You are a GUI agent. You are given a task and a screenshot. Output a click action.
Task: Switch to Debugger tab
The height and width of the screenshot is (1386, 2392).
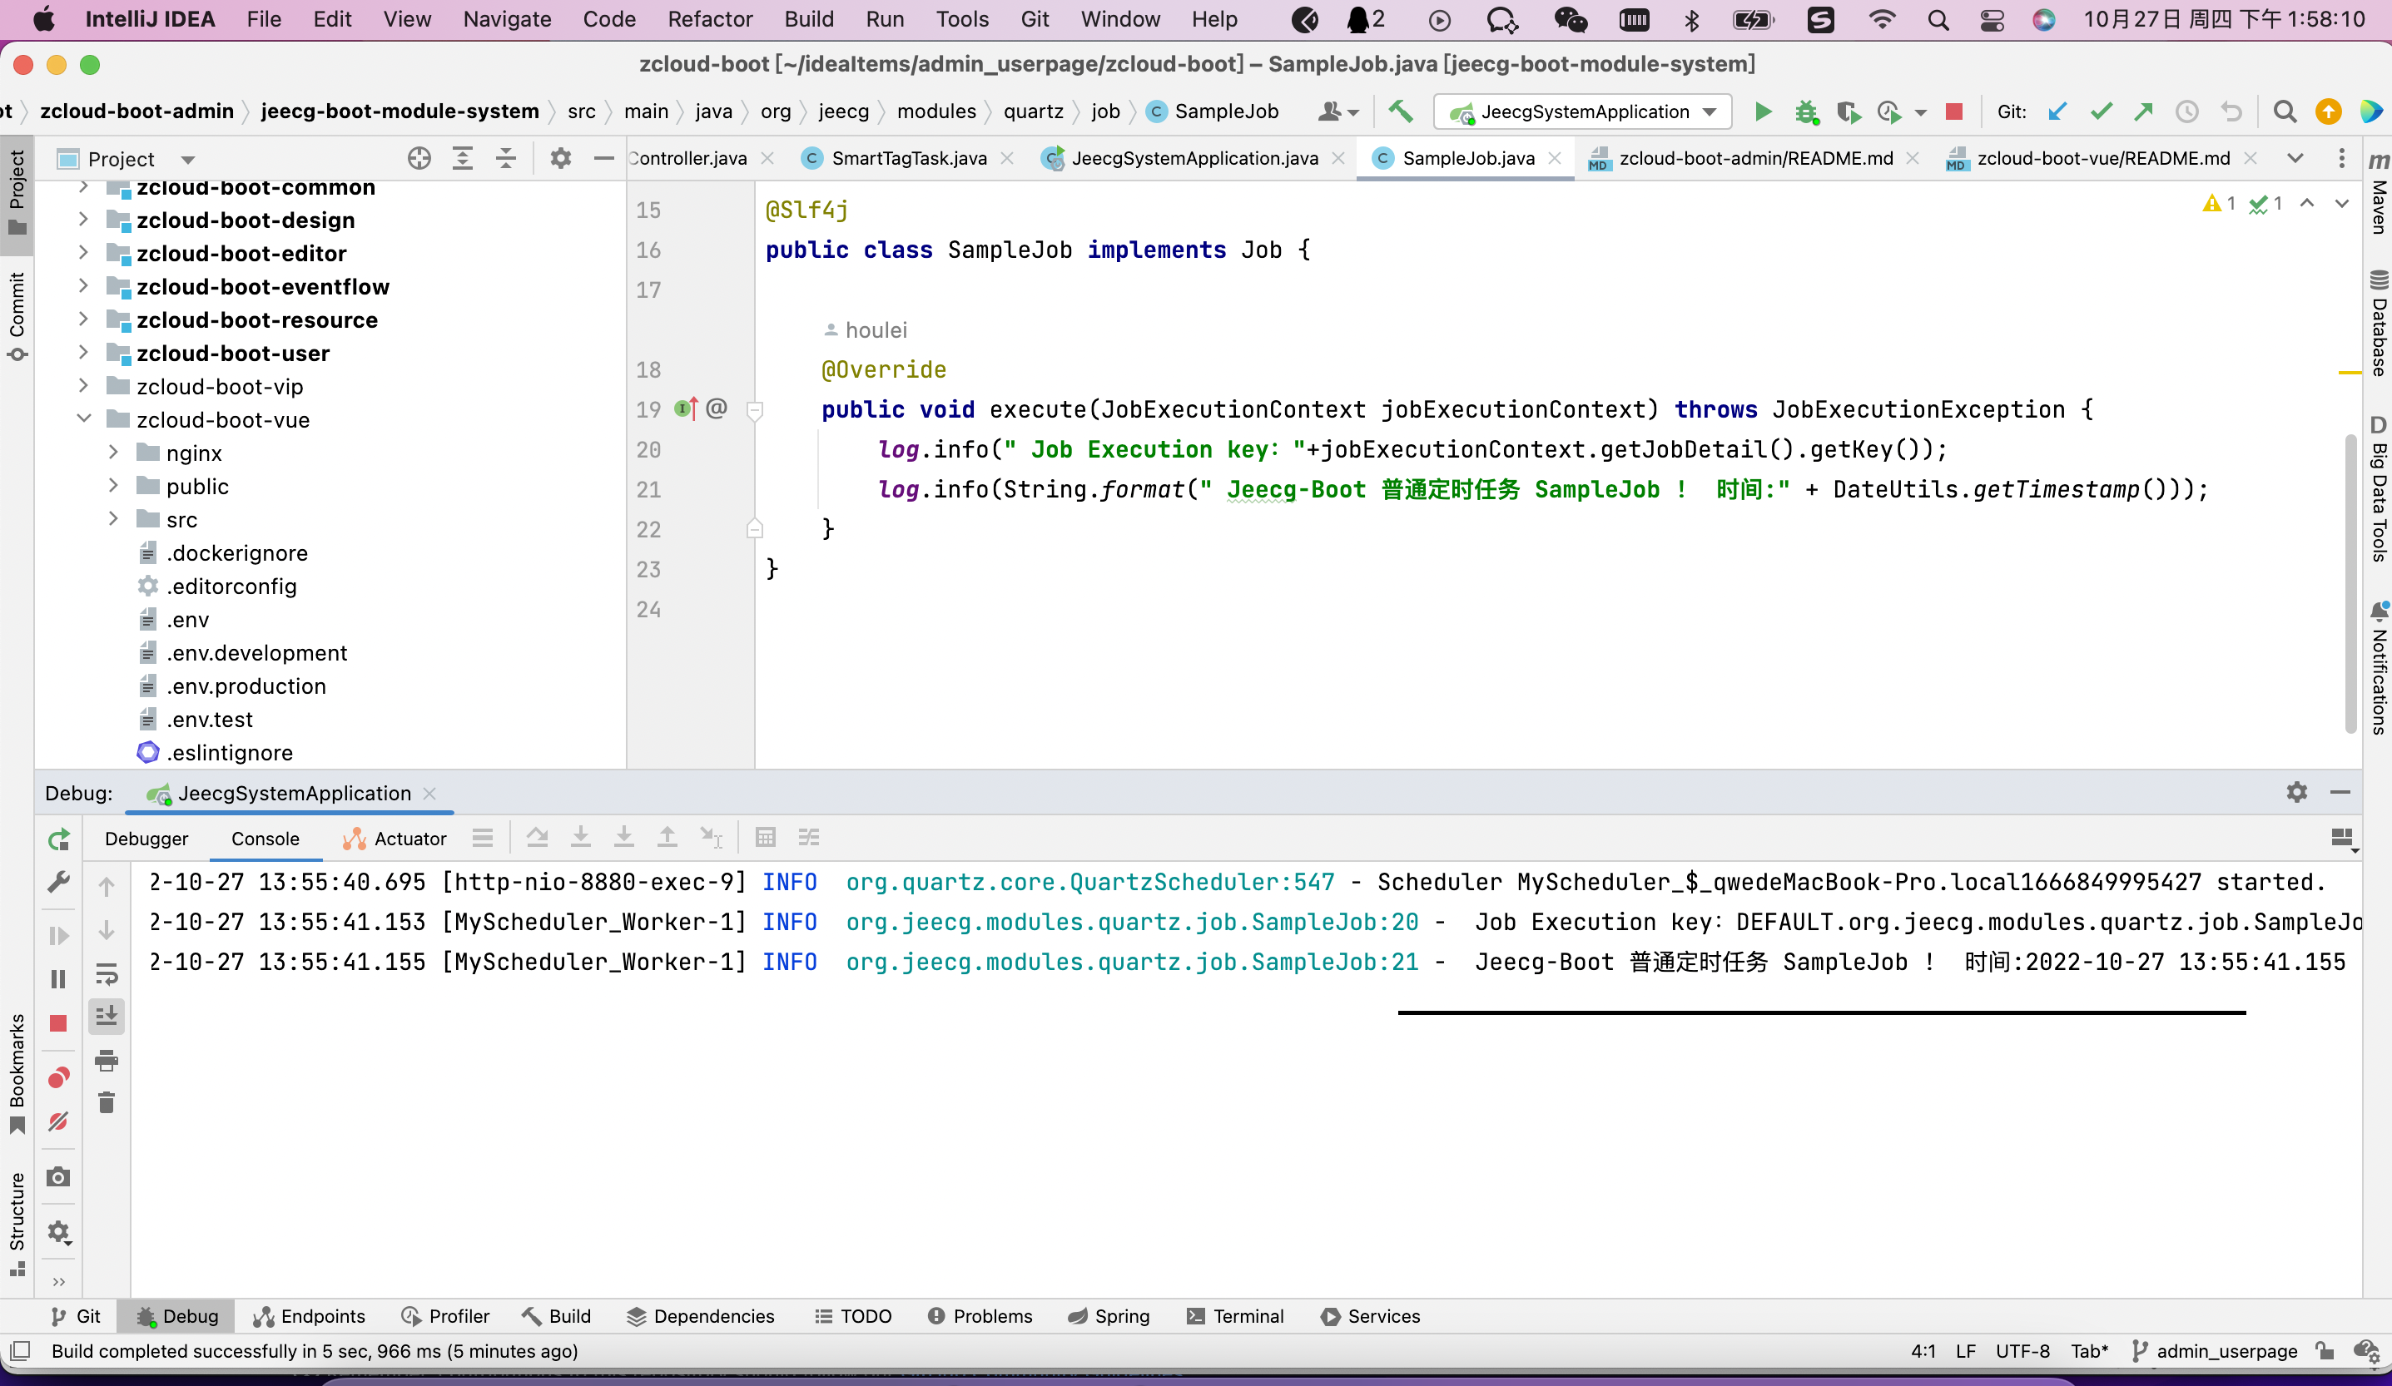[x=146, y=839]
